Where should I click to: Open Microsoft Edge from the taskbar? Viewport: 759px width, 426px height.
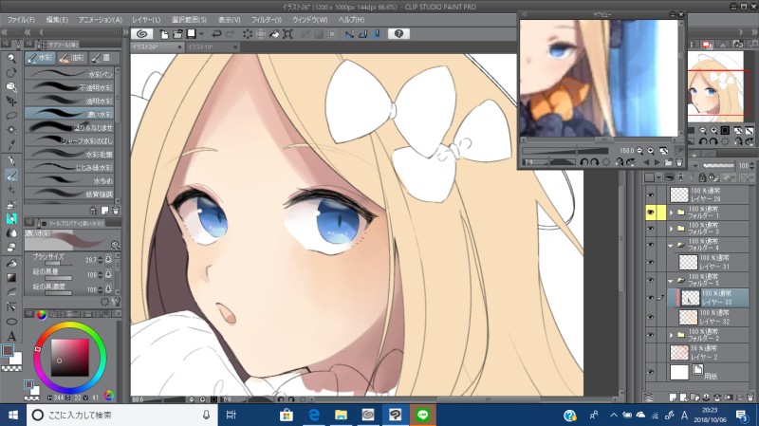coord(314,415)
